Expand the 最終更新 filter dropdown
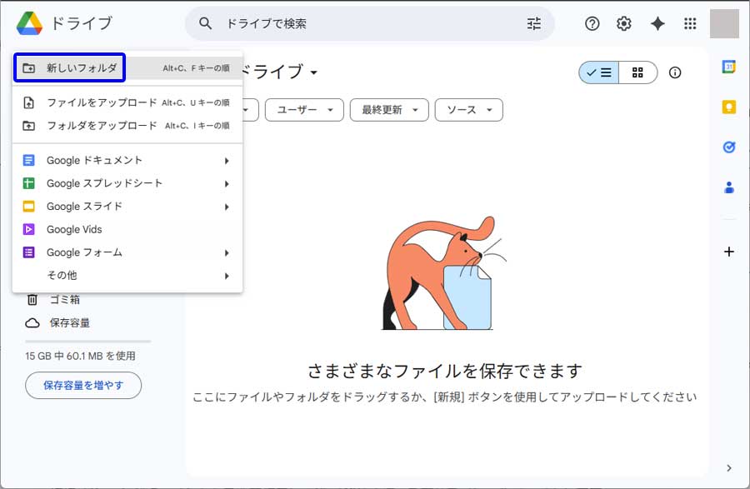This screenshot has width=750, height=489. point(389,110)
